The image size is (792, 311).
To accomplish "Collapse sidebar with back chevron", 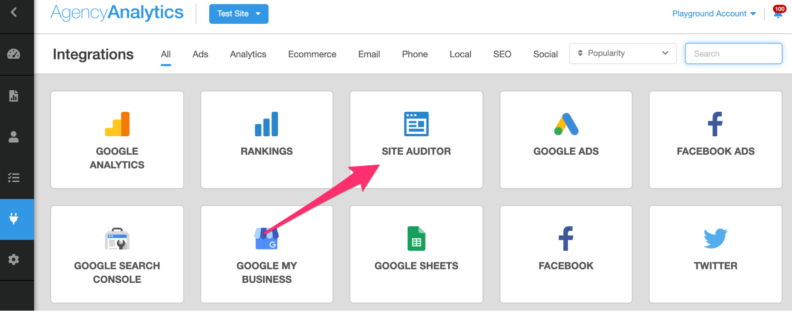I will pyautogui.click(x=14, y=12).
